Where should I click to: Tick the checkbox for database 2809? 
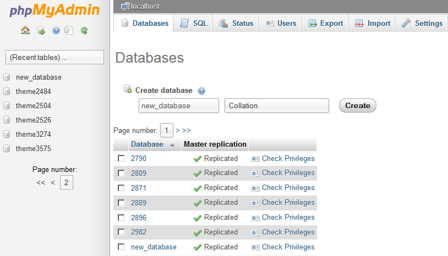(x=121, y=173)
